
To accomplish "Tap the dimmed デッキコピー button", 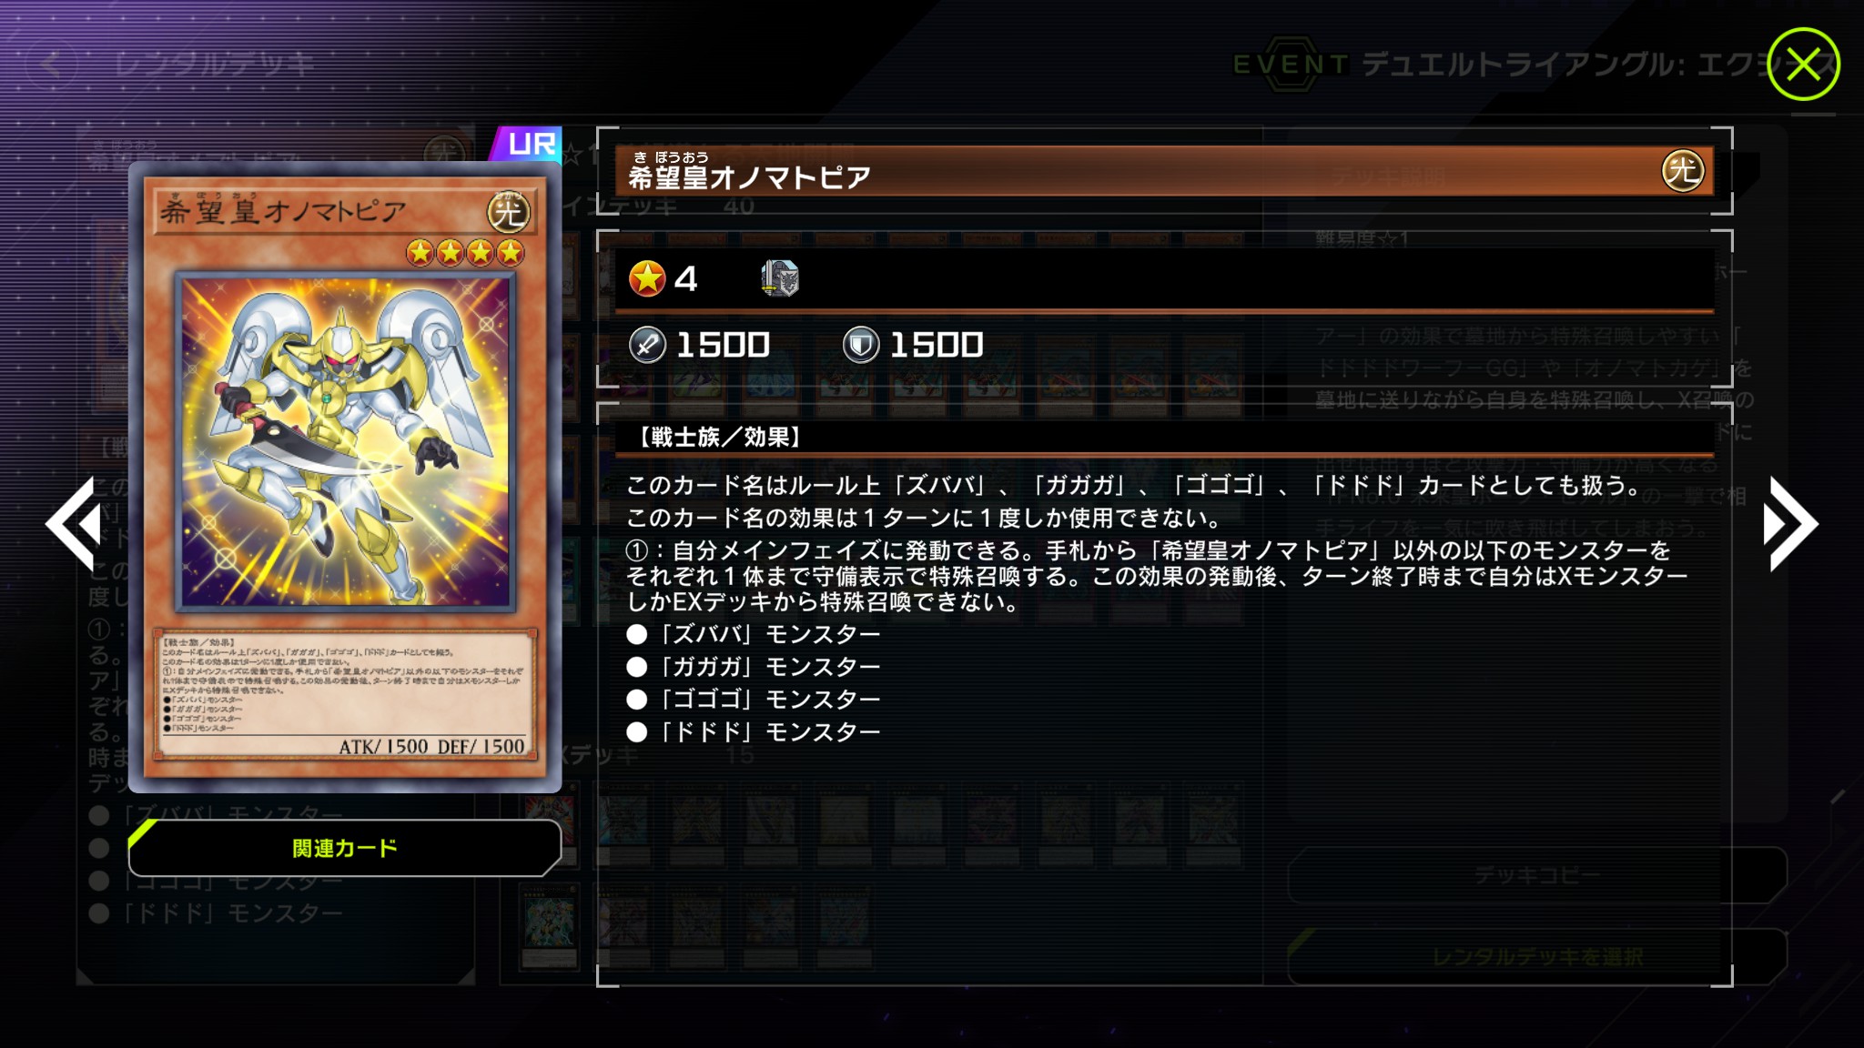I will (1537, 875).
